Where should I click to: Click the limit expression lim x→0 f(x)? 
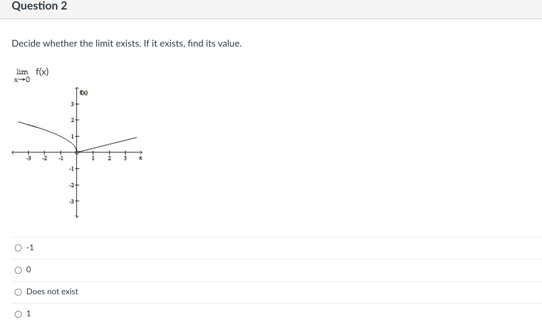pyautogui.click(x=32, y=74)
